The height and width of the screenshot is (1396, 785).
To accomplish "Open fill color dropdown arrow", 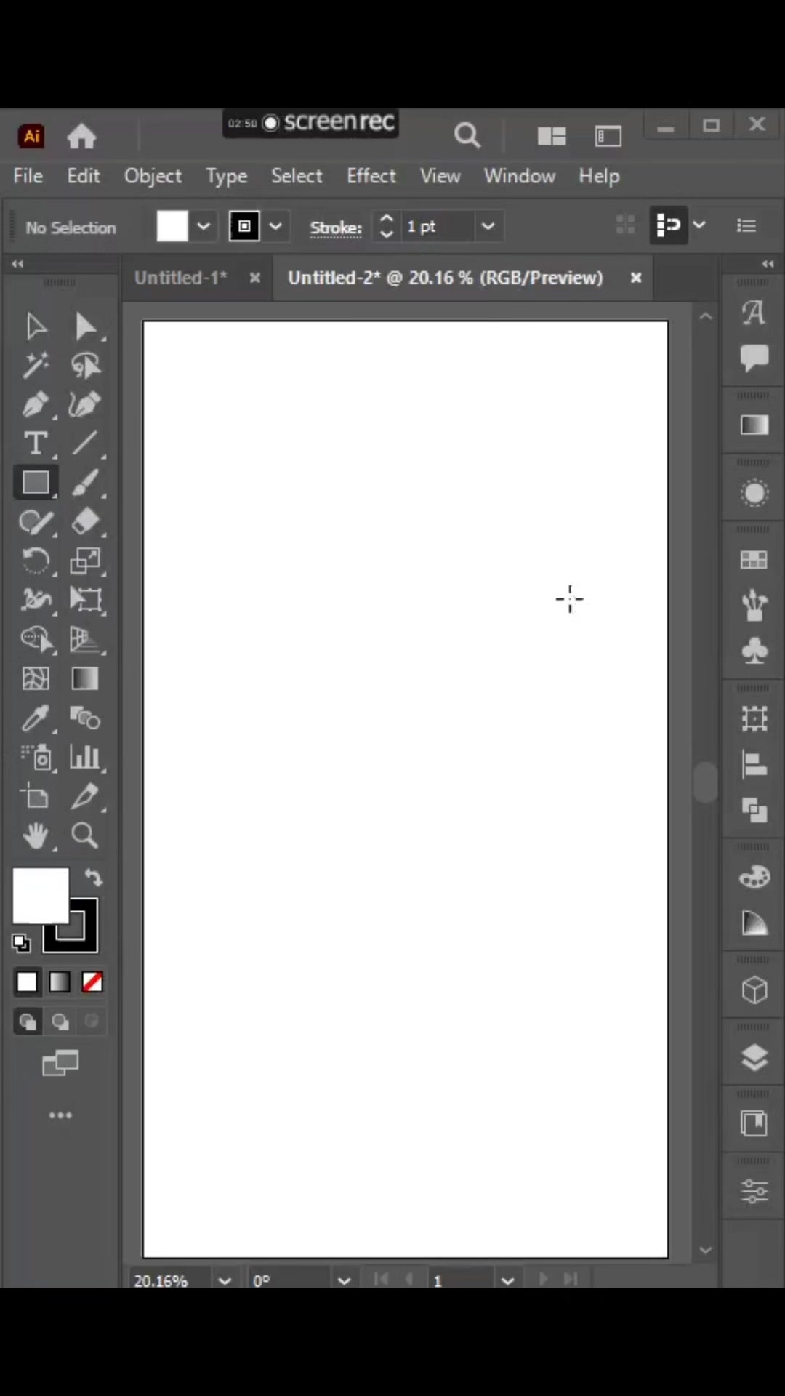I will [x=204, y=226].
